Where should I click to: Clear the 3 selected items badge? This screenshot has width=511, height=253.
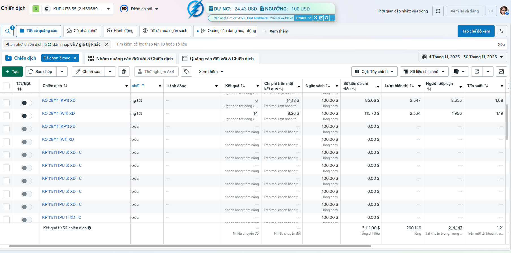tap(75, 58)
